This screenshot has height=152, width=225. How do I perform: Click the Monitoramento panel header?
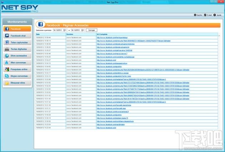(17, 22)
